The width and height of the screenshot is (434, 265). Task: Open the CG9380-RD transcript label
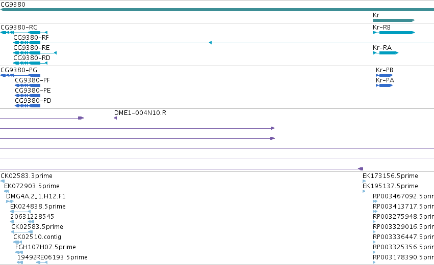tap(32, 57)
